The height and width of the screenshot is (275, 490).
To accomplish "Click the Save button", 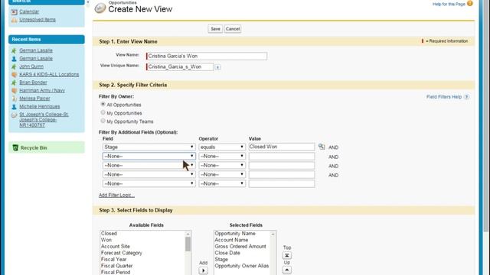I will 215,29.
